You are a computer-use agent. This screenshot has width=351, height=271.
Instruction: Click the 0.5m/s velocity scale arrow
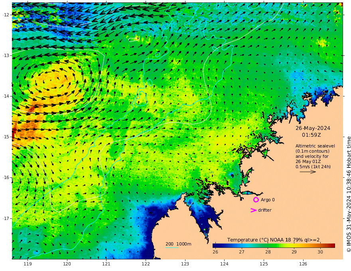pos(308,172)
